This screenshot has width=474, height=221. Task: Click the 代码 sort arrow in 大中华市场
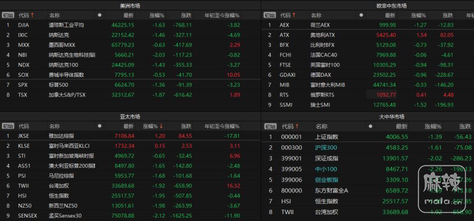[x=297, y=126]
